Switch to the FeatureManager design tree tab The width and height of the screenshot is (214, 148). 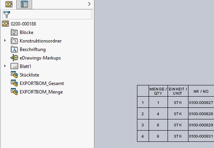pos(9,4)
